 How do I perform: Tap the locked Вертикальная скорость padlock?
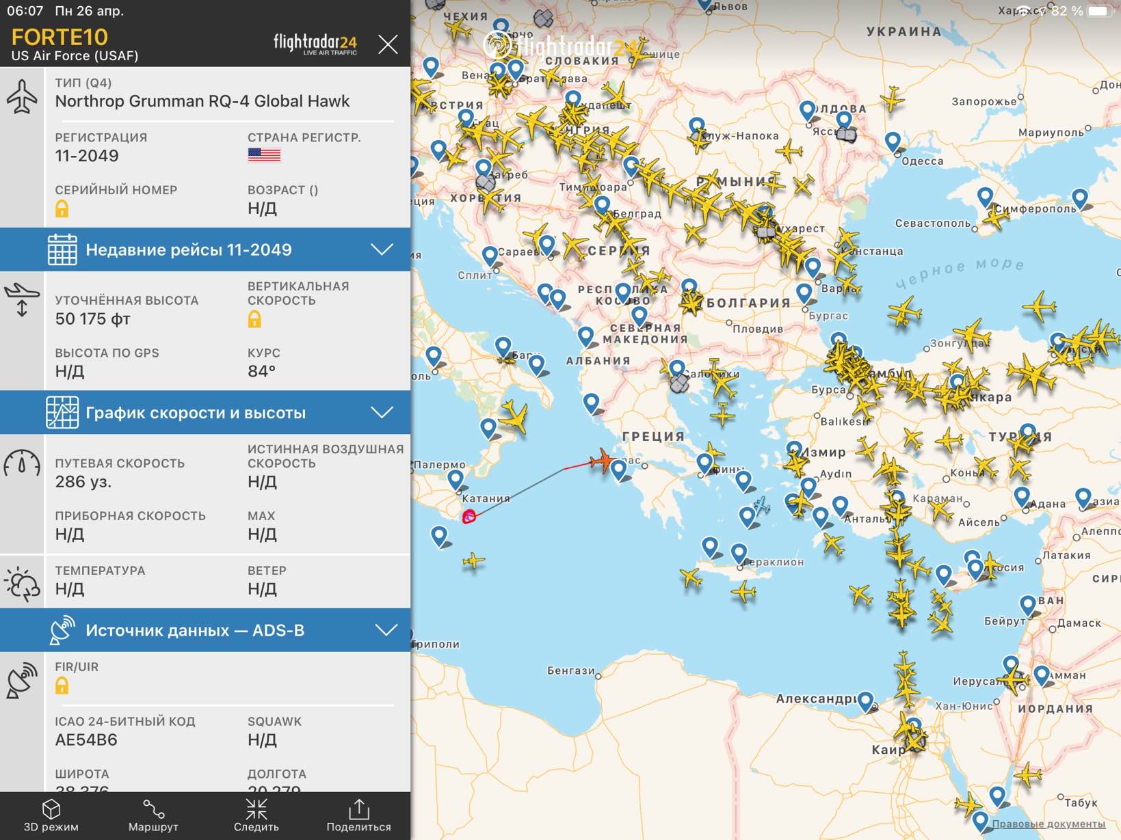tap(254, 319)
